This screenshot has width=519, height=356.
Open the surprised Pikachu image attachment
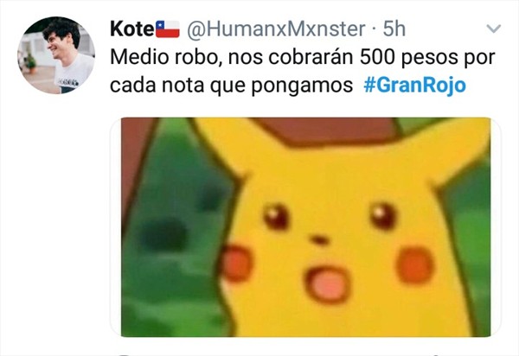tap(306, 227)
